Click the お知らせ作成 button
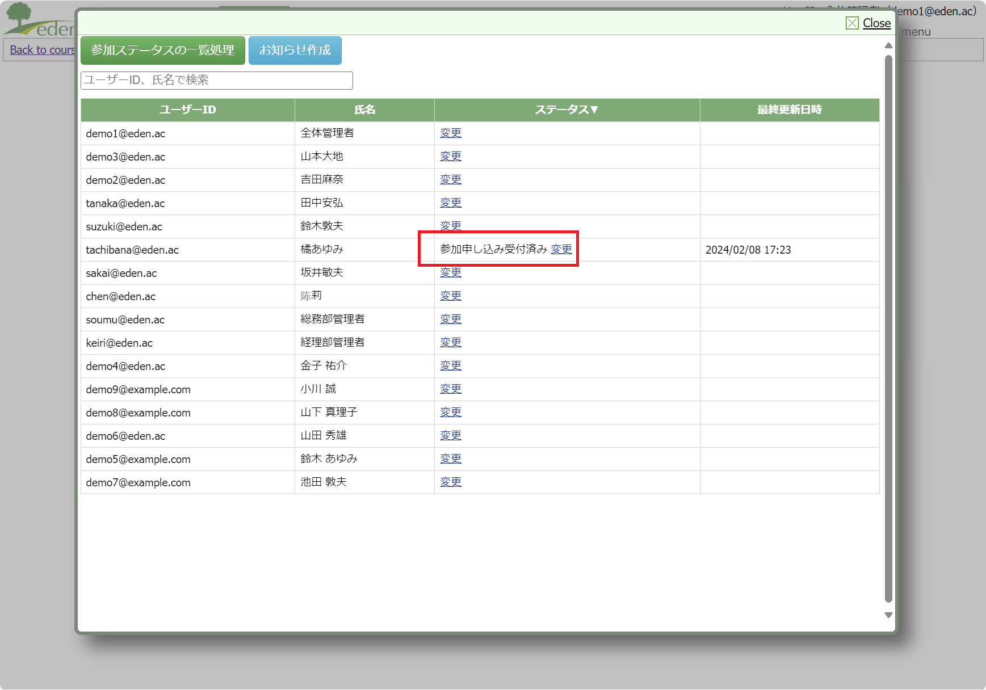 point(295,51)
